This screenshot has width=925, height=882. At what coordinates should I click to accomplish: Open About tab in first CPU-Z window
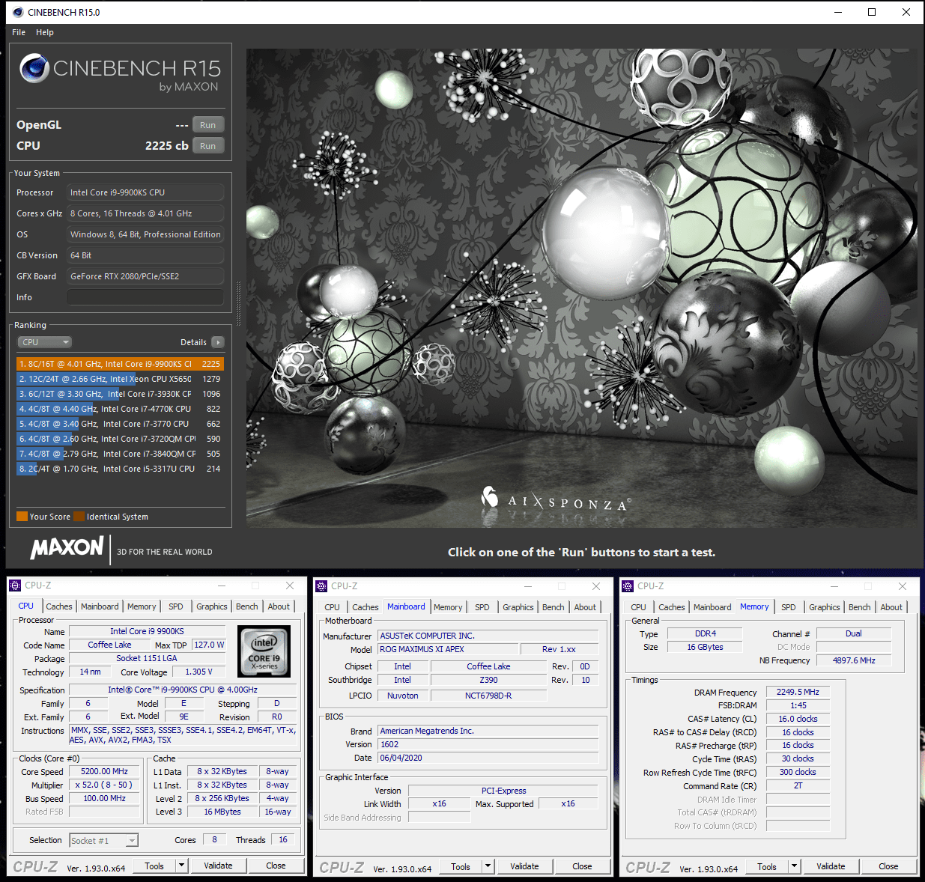pyautogui.click(x=279, y=606)
